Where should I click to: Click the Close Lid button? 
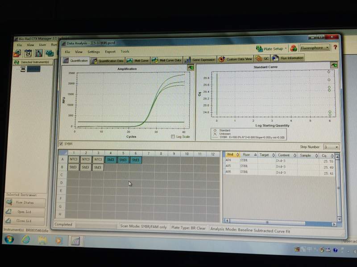point(25,221)
